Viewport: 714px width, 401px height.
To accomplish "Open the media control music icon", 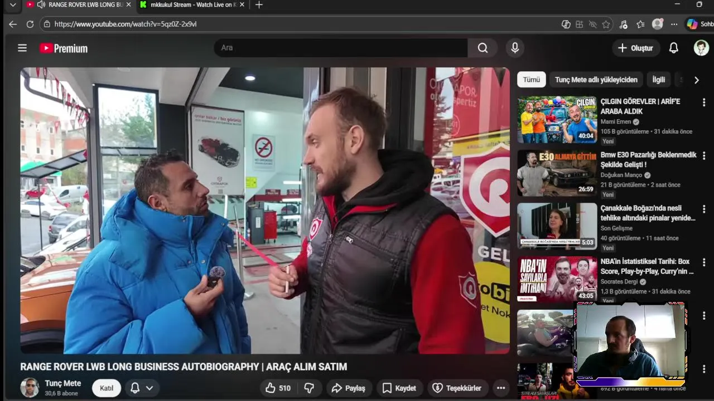I will tap(624, 24).
